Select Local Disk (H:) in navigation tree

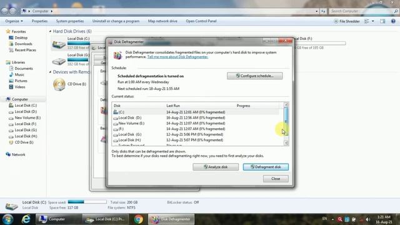pos(26,136)
